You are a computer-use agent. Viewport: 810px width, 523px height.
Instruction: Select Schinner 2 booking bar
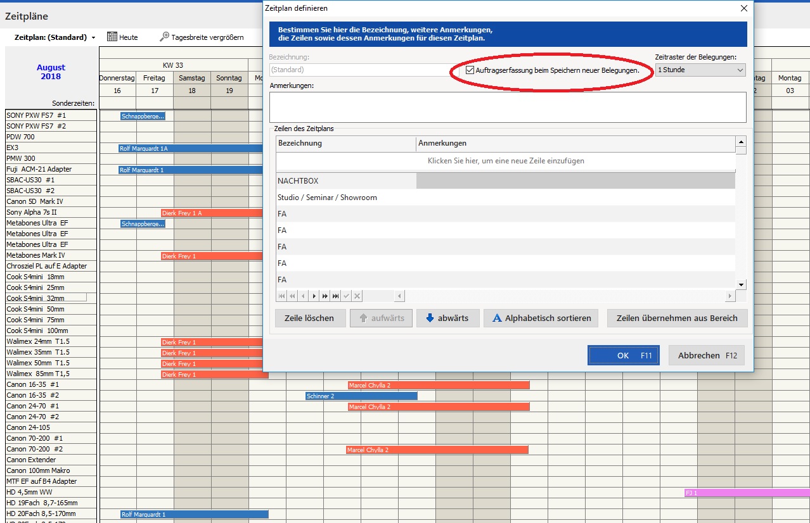tap(361, 396)
